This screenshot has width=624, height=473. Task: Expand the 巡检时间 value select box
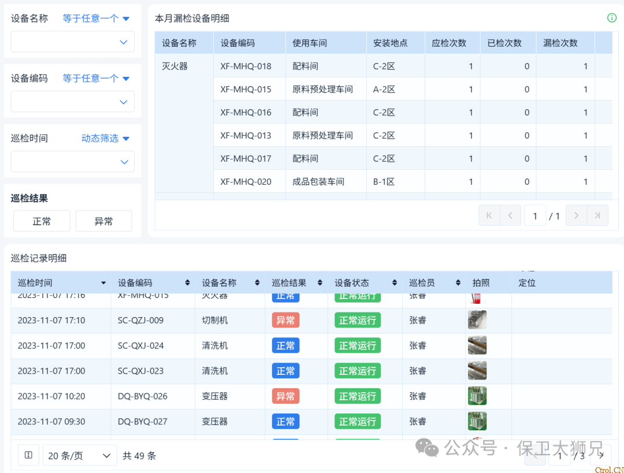point(72,162)
